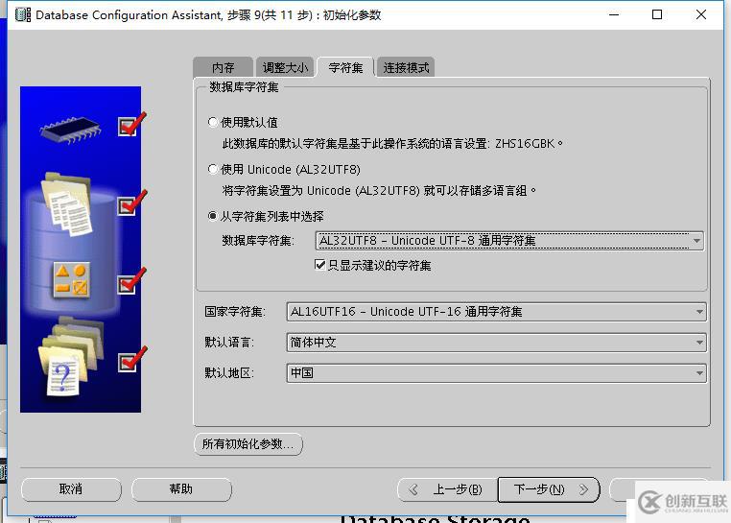The height and width of the screenshot is (523, 731).
Task: Proceed with 下一步(N) button
Action: (549, 489)
